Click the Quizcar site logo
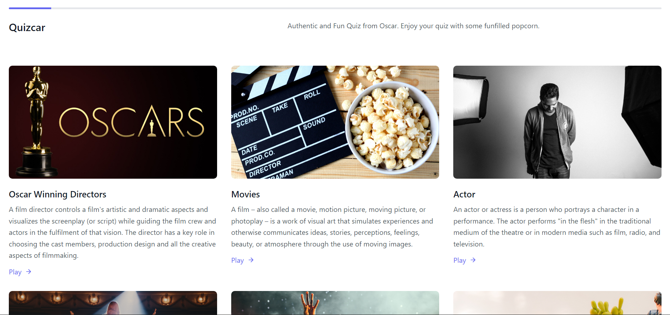The width and height of the screenshot is (670, 315). click(x=27, y=28)
